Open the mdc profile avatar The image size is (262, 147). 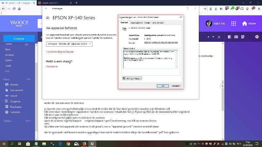click(209, 24)
